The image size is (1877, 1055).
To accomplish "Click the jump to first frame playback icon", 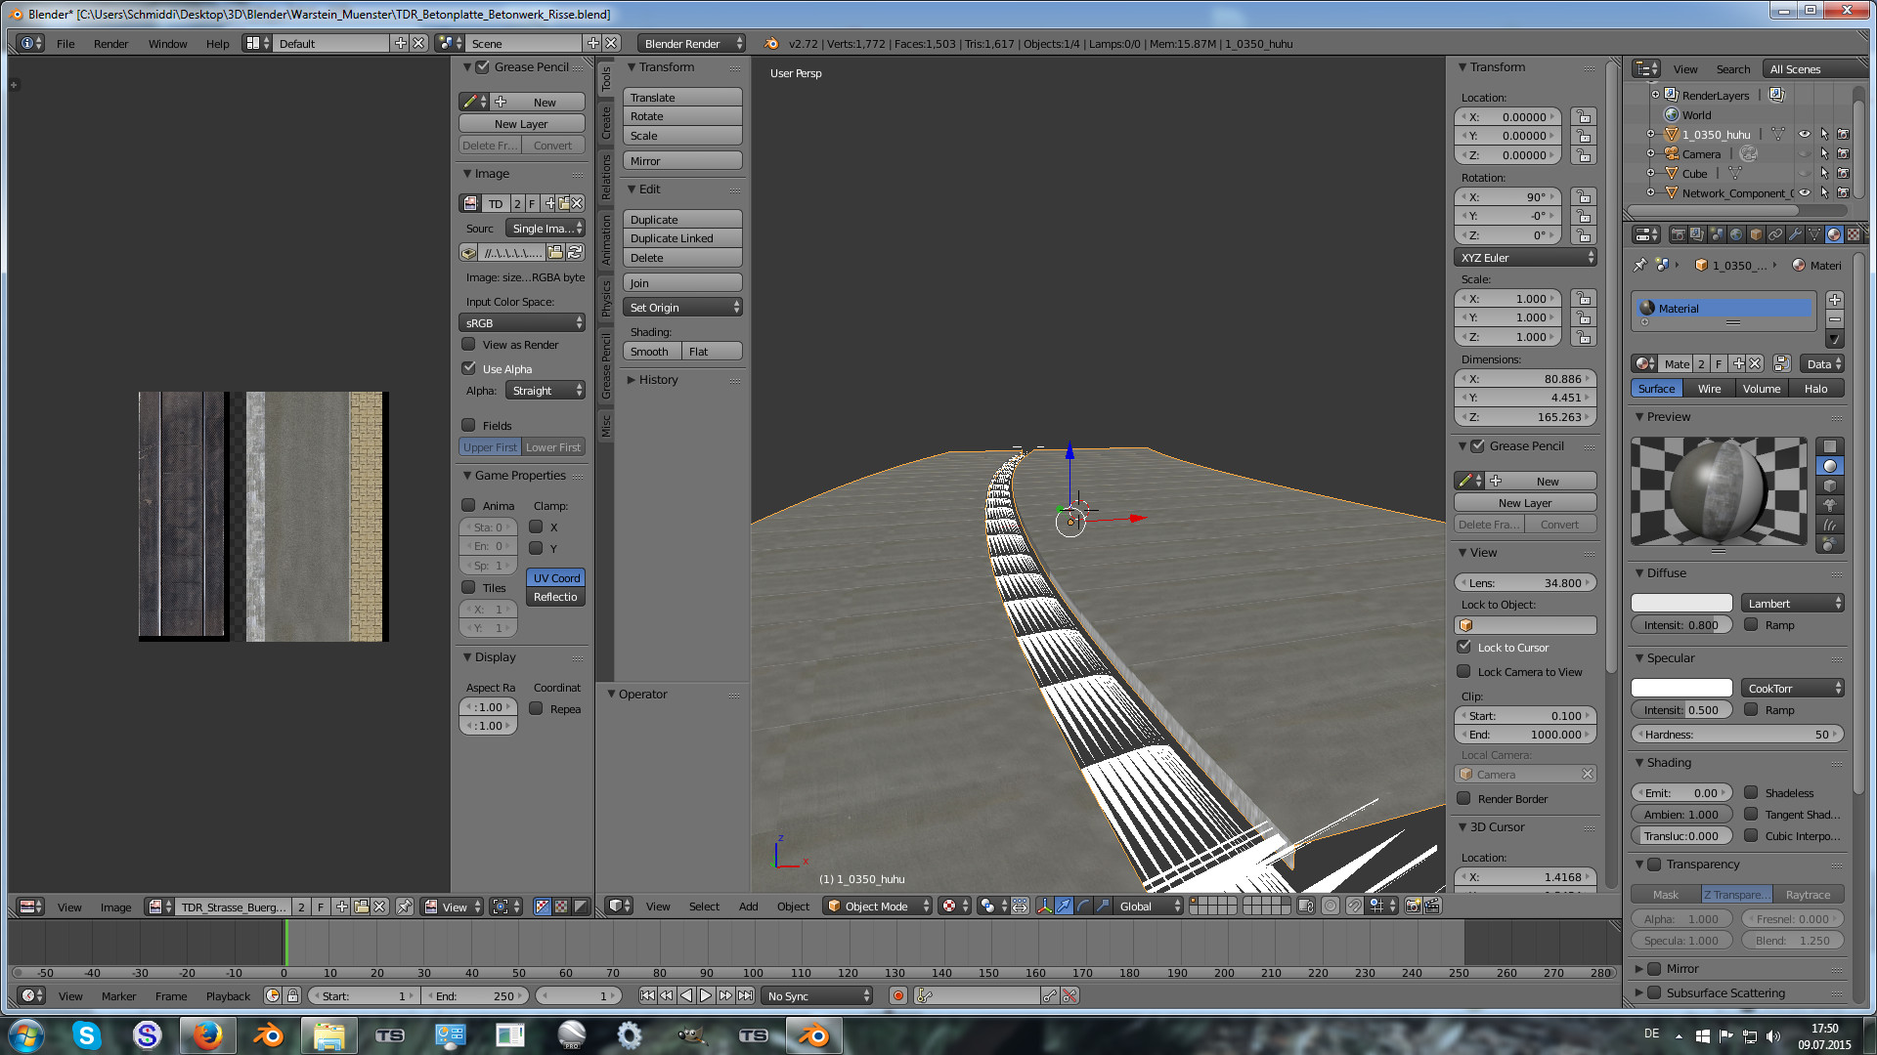I will [x=647, y=995].
